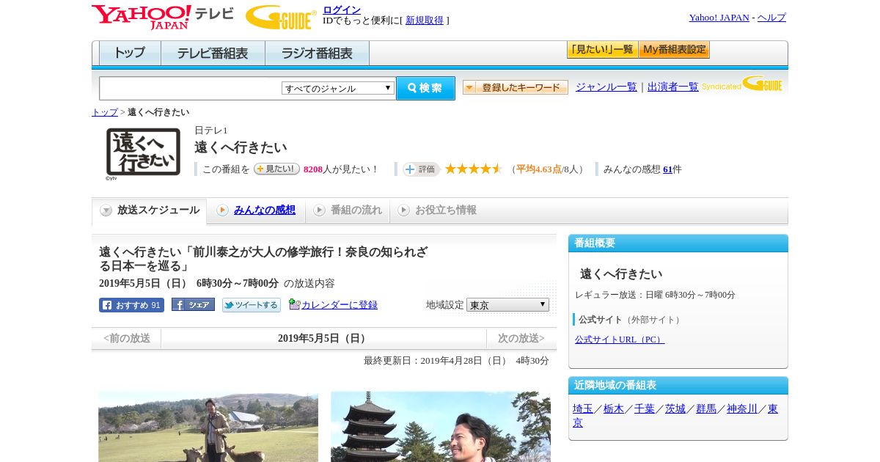880x462 pixels.
Task: Open 公式サイトURL(PC) link
Action: tap(620, 340)
